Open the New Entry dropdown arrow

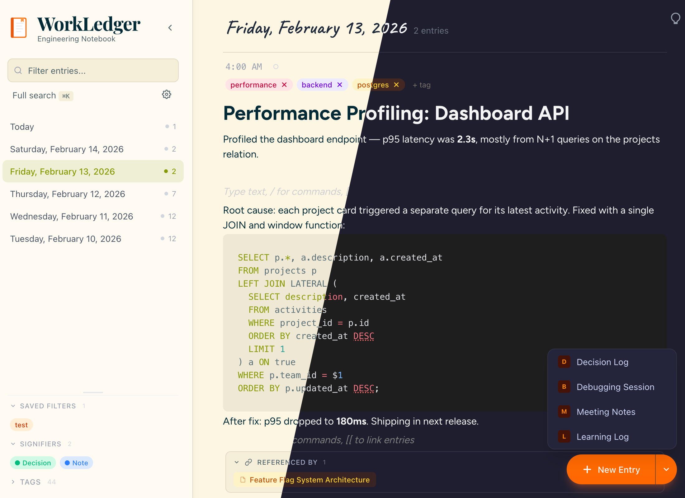(x=666, y=470)
